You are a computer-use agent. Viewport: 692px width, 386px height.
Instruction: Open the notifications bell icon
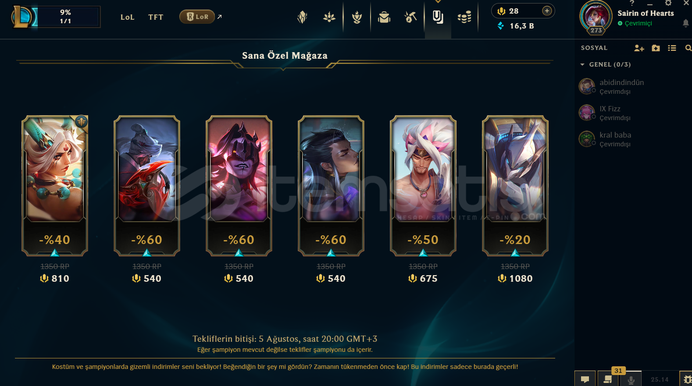pos(686,23)
